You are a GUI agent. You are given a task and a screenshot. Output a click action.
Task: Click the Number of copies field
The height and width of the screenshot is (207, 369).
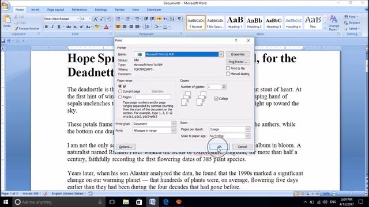(214, 87)
